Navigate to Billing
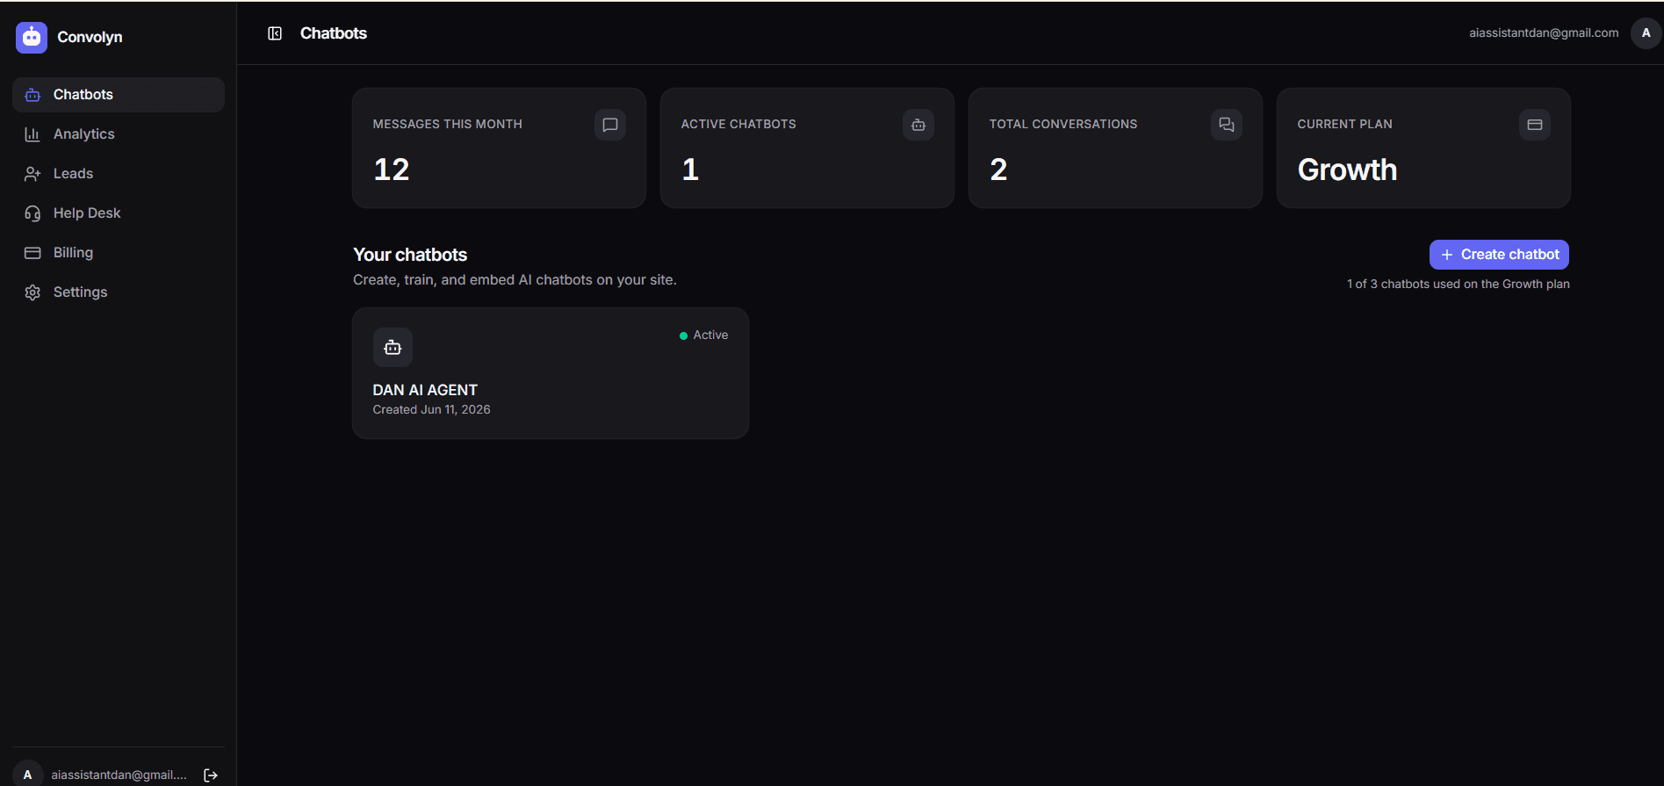This screenshot has height=786, width=1664. (119, 253)
